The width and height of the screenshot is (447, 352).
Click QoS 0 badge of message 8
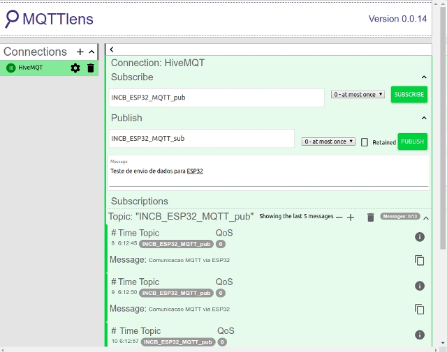pos(221,244)
